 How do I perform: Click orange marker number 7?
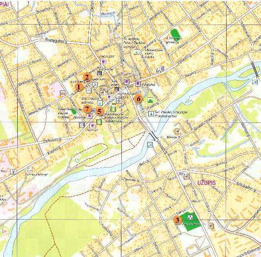(x=87, y=109)
